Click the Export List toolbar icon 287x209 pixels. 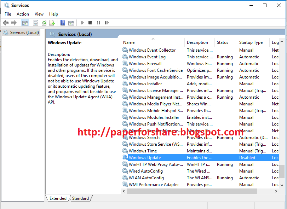52,23
